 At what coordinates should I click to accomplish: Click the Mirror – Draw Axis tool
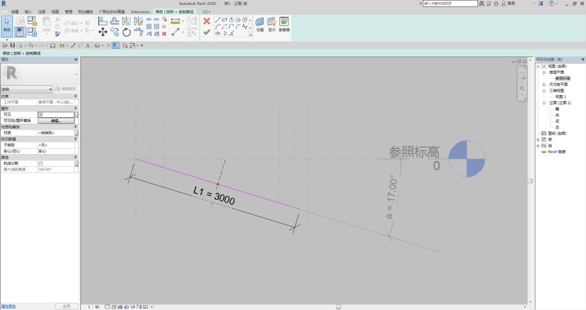tap(138, 21)
